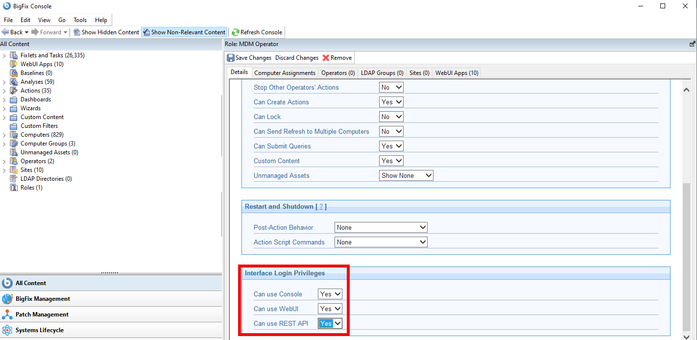The height and width of the screenshot is (340, 697).
Task: Select the Computers (829) tree icon
Action: tap(13, 134)
